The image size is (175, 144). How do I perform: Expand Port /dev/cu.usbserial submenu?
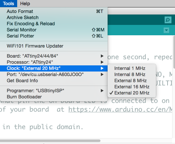[x=54, y=74]
